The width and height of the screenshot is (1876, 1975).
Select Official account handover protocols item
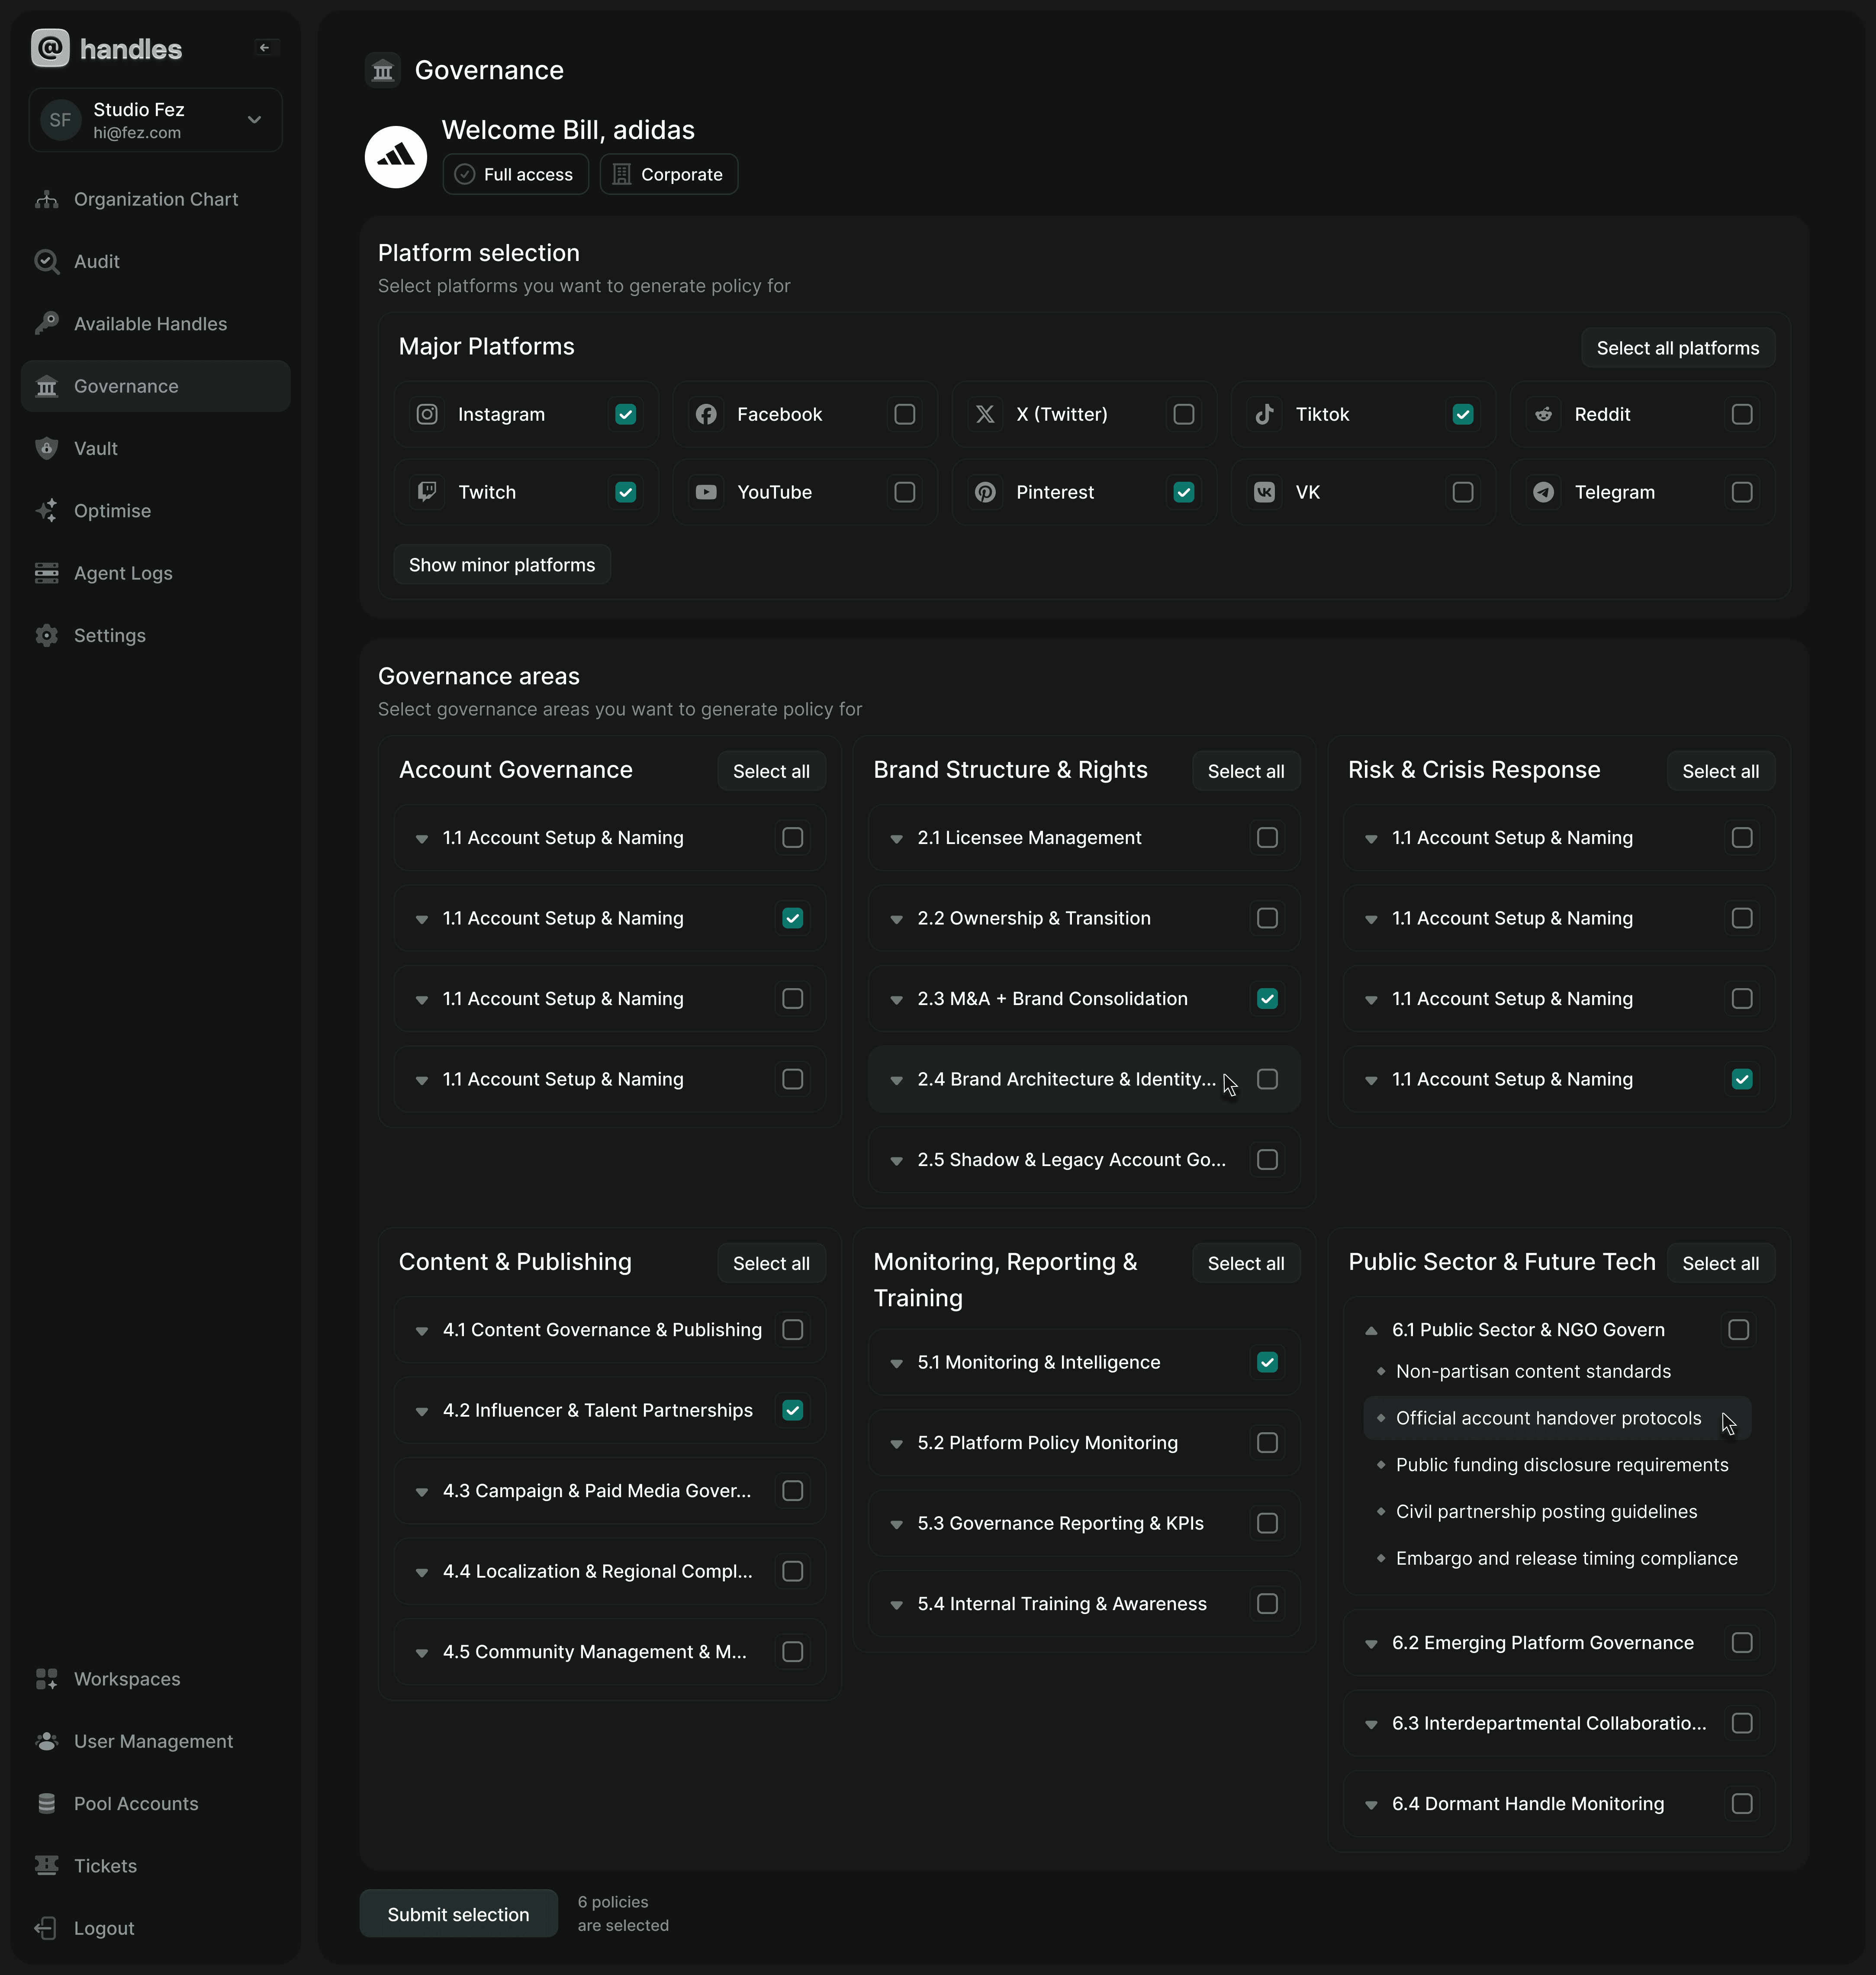(1547, 1418)
